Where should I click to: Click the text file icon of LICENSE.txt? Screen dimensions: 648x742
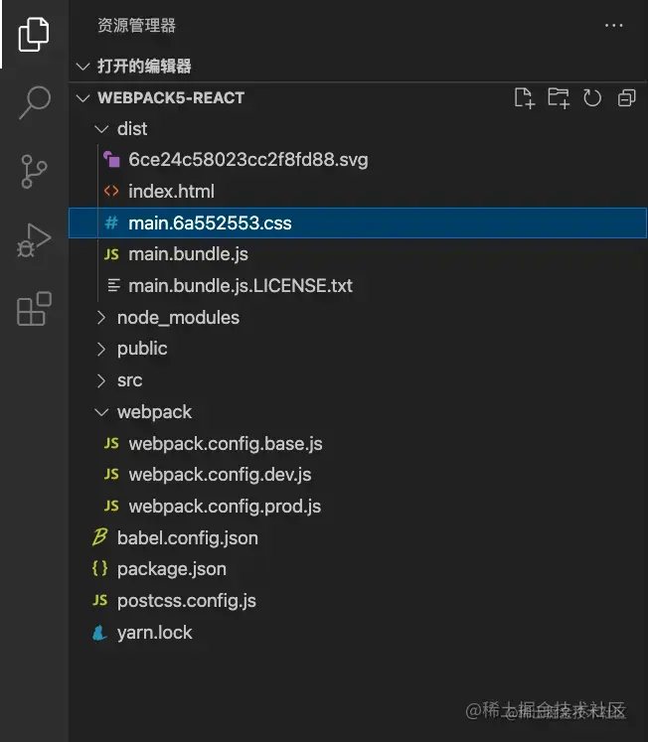113,285
